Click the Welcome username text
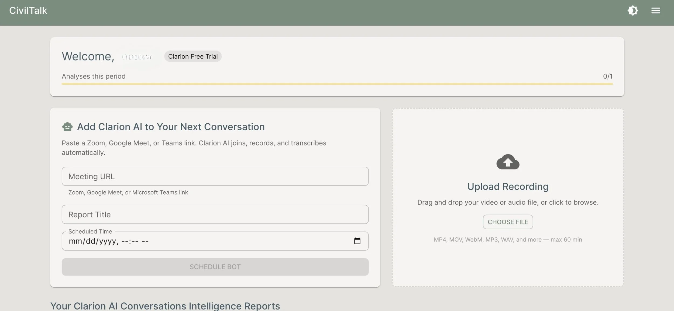The image size is (674, 311). coord(137,57)
